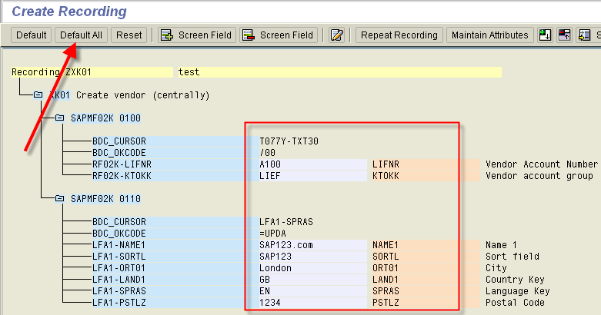Open Maintain Attributes
The width and height of the screenshot is (601, 315).
click(x=490, y=35)
